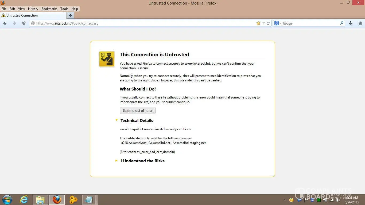Image resolution: width=365 pixels, height=205 pixels.
Task: Click the Back arrow navigation button
Action: click(x=5, y=23)
